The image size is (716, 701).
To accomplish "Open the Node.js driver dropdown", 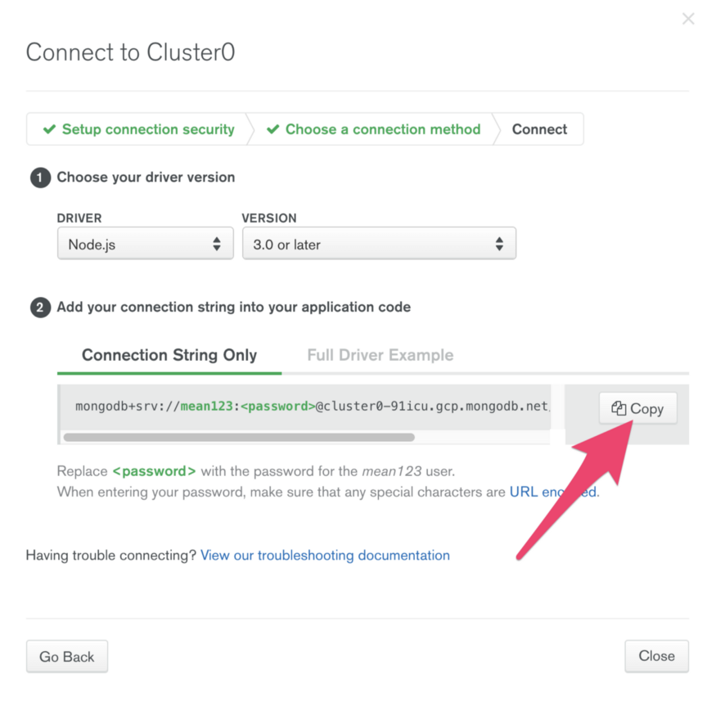I will (x=145, y=244).
